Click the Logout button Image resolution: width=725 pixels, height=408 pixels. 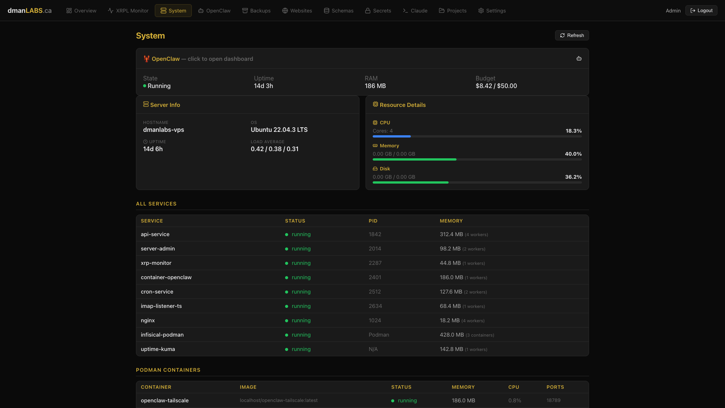701,11
